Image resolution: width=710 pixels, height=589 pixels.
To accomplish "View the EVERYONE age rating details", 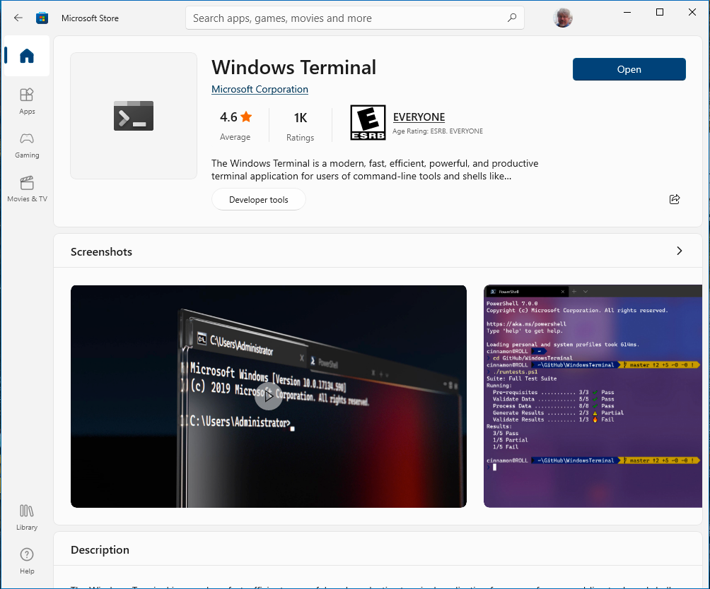I will point(419,117).
